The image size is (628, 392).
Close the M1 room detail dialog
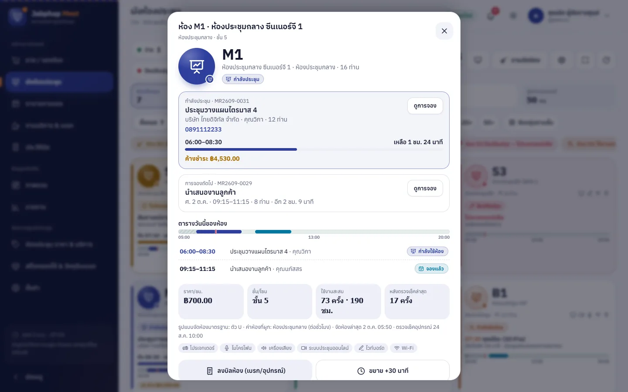(444, 31)
